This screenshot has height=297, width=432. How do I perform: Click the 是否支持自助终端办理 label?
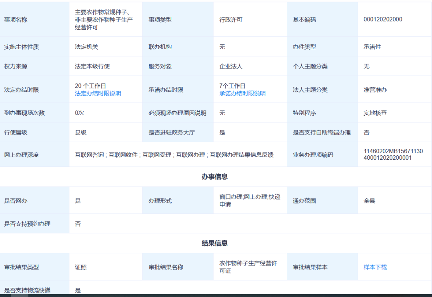click(322, 132)
